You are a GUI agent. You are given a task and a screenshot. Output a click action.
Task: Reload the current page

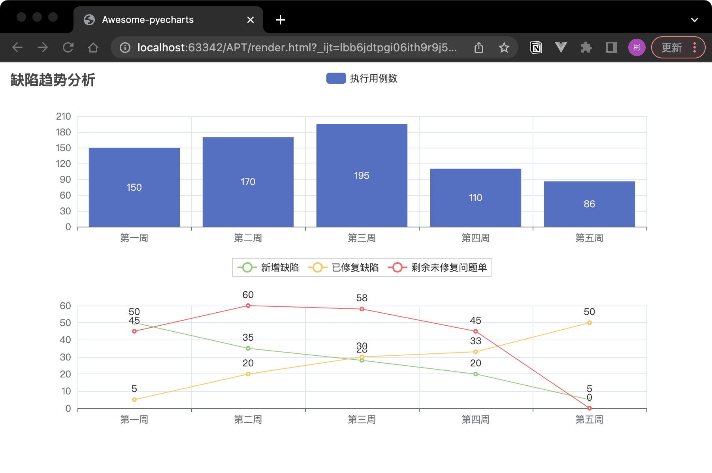(x=68, y=48)
